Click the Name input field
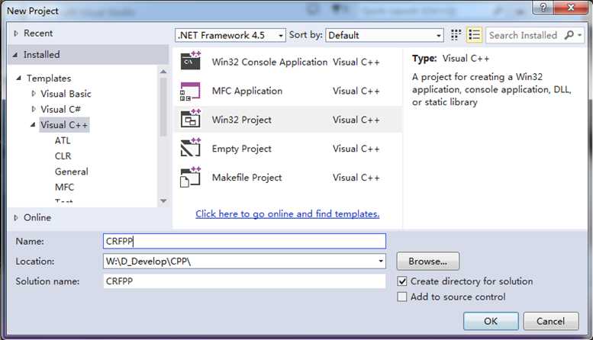Image resolution: width=593 pixels, height=340 pixels. tap(244, 241)
